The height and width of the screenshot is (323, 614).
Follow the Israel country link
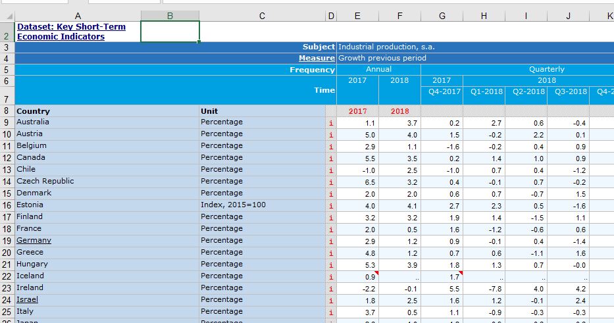point(27,299)
